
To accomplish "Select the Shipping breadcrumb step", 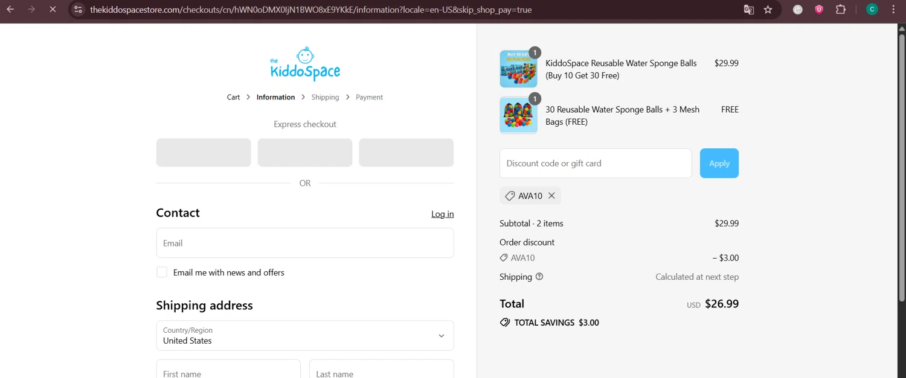I will point(325,97).
